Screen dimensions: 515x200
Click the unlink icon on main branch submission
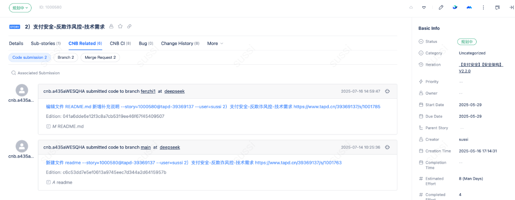point(387,147)
